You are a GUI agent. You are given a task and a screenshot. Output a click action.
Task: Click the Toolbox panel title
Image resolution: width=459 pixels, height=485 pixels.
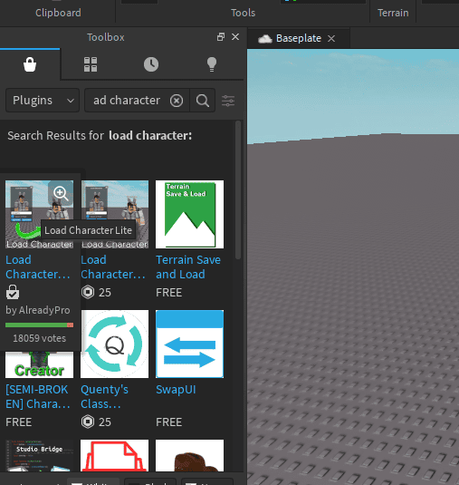pos(106,37)
